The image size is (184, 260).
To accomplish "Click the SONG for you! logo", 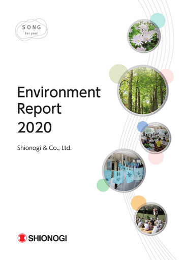I will point(32,29).
